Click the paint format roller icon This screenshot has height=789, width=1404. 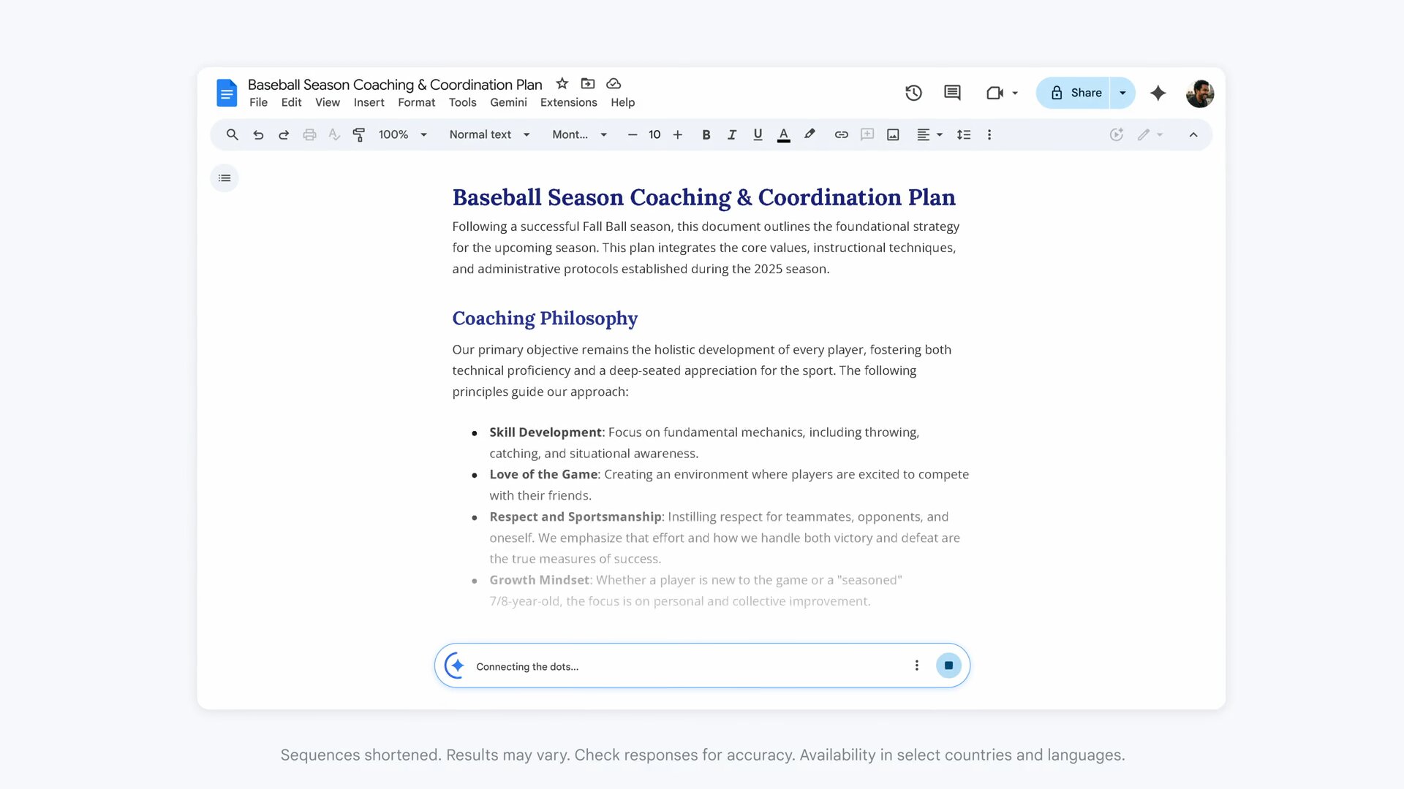358,134
